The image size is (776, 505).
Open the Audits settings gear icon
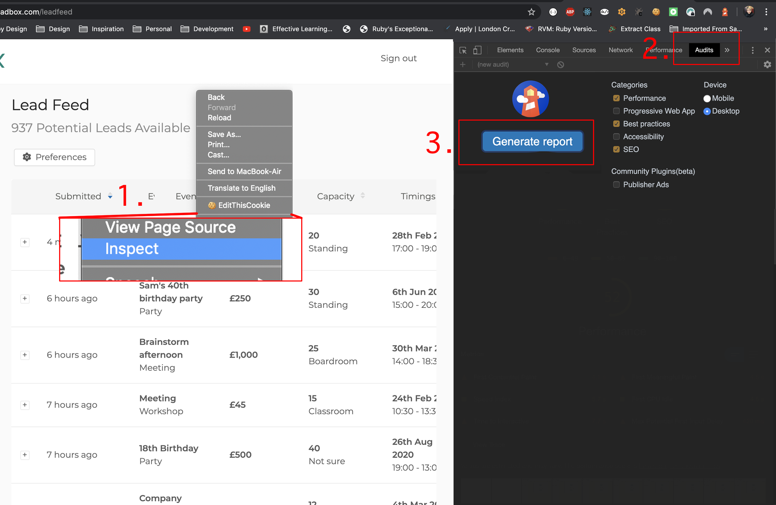tap(767, 64)
